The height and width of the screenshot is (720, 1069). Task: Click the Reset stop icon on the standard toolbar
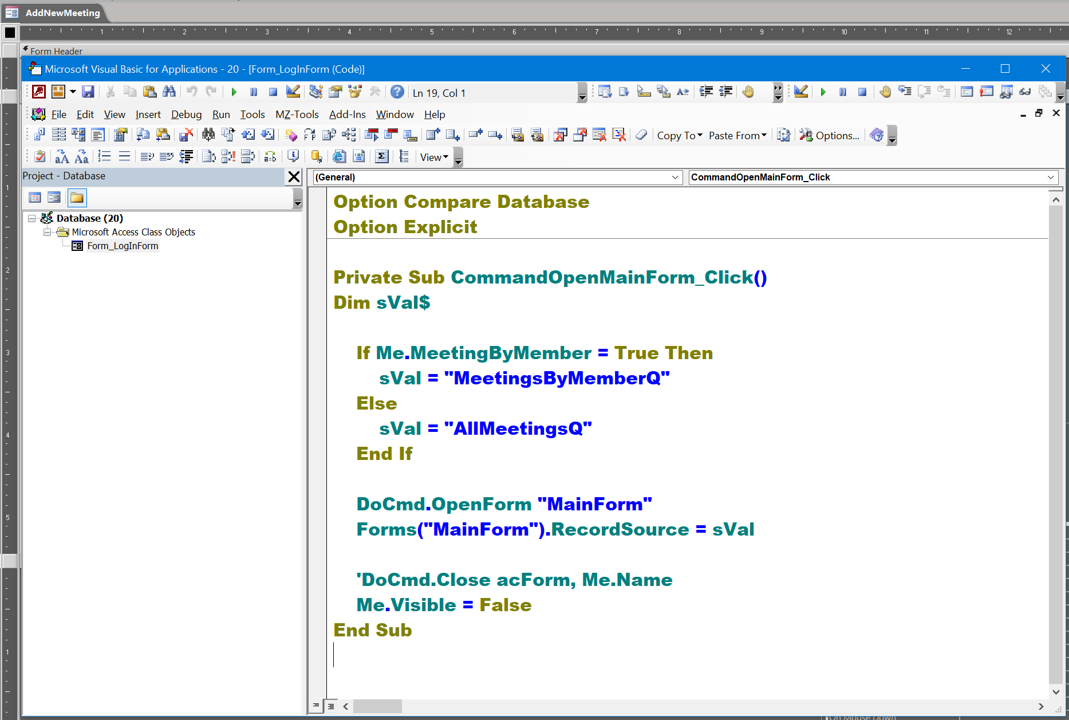[x=273, y=92]
